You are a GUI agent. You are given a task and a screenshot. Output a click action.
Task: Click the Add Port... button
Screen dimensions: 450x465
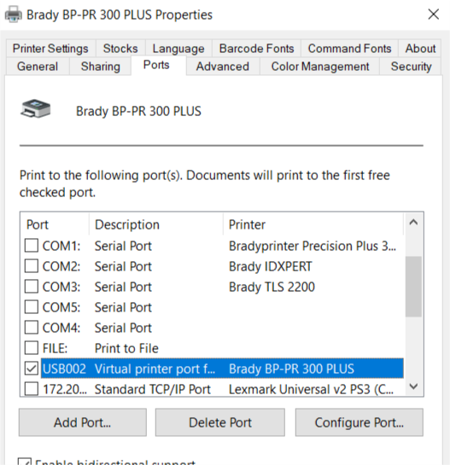pos(83,422)
